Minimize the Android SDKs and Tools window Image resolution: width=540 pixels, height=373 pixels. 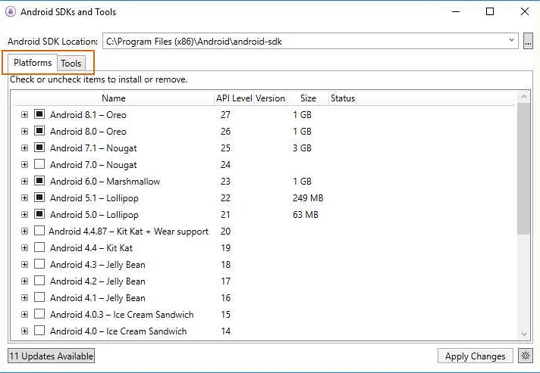click(x=456, y=11)
